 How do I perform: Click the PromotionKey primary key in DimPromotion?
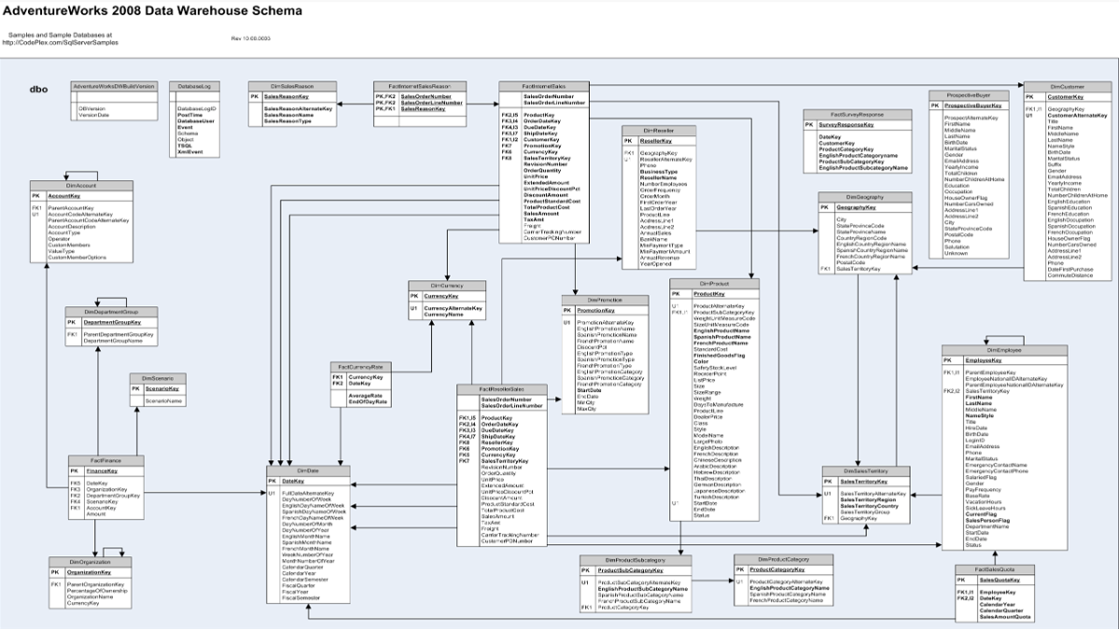(x=595, y=311)
